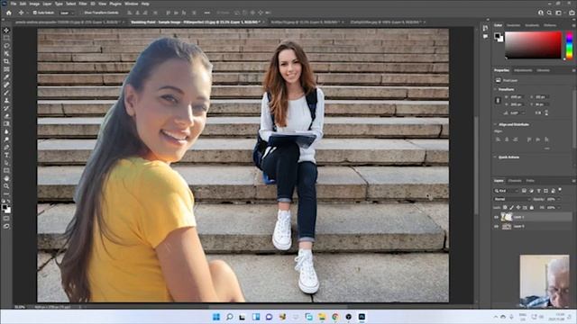577x324 pixels.
Task: Select the Zoom tool
Action: pos(6,186)
